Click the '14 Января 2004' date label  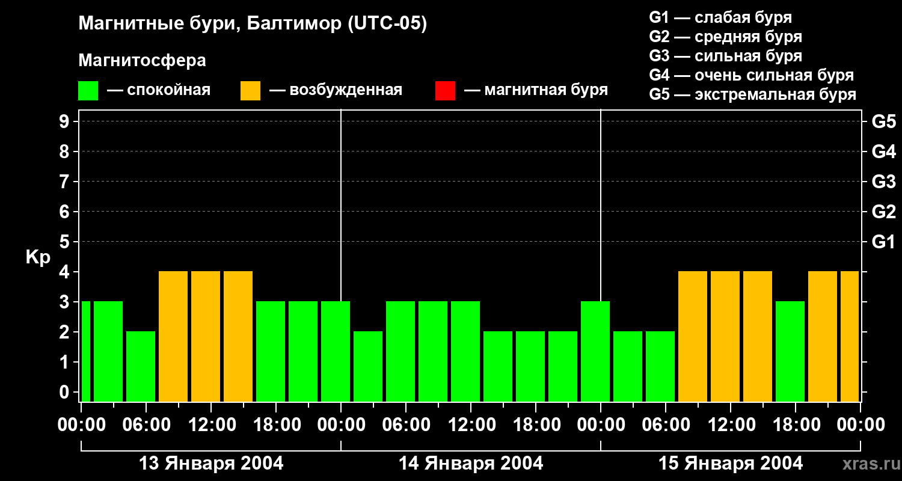click(x=471, y=463)
